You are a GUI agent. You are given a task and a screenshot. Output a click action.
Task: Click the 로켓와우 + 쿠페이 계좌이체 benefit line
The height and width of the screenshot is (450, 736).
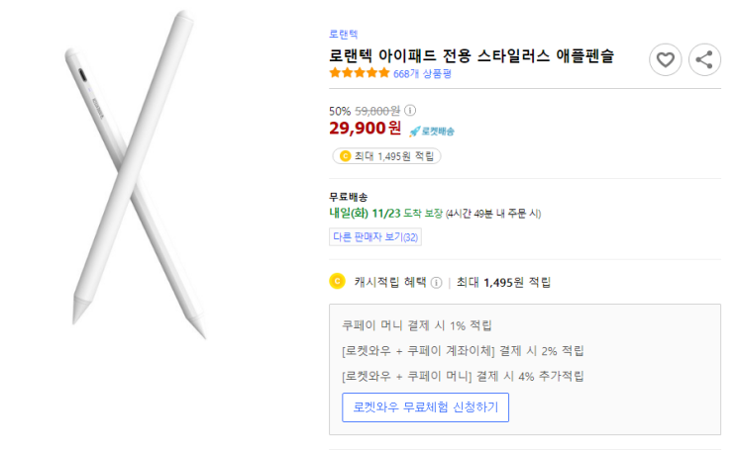(463, 351)
